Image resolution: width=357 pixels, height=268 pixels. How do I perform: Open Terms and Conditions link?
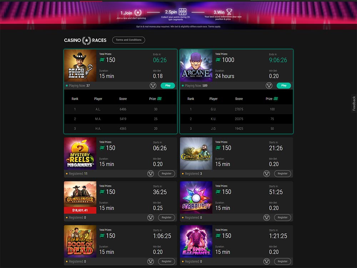click(x=129, y=40)
